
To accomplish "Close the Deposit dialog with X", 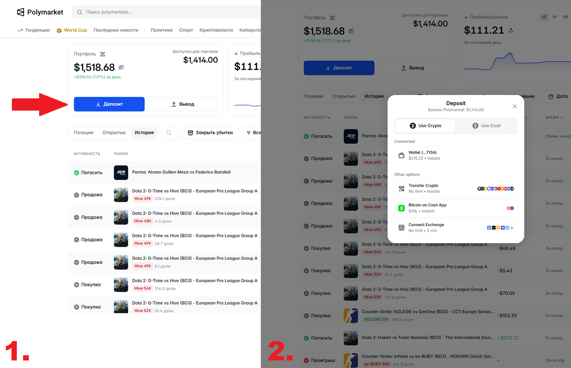I will click(x=515, y=106).
